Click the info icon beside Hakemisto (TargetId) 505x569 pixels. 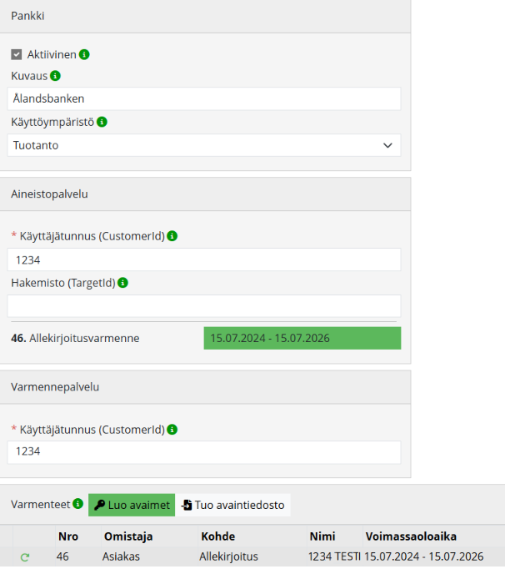tap(122, 283)
